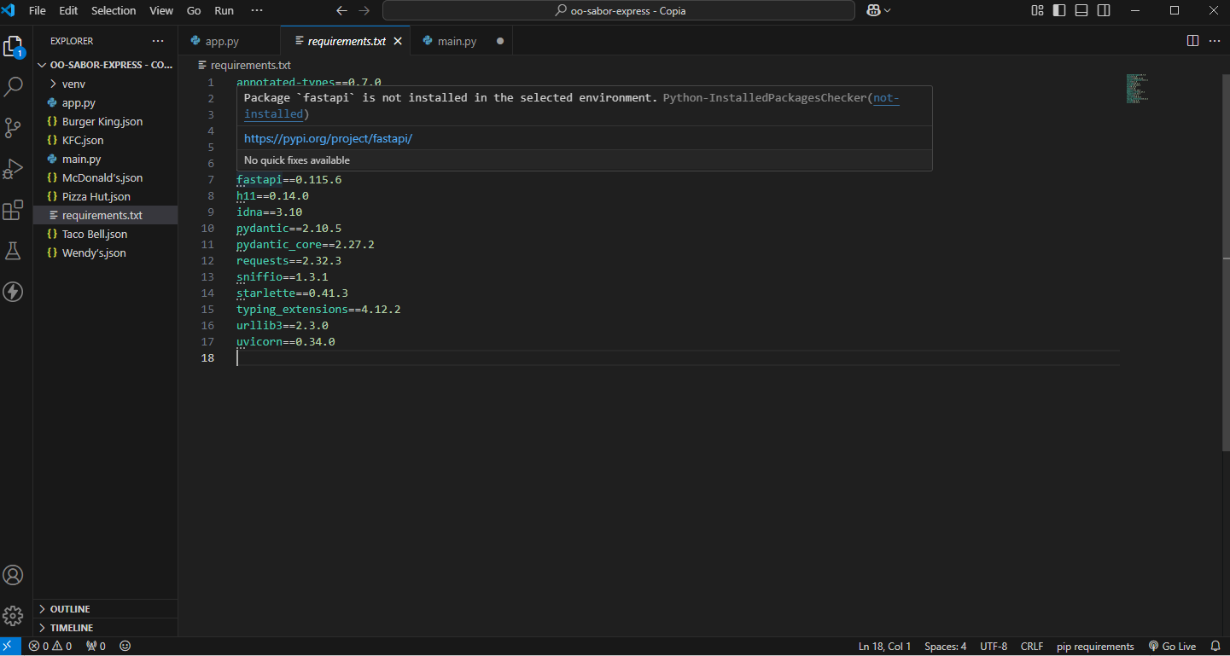Click the requirements.txt breadcrumb
The image size is (1230, 656).
[251, 65]
